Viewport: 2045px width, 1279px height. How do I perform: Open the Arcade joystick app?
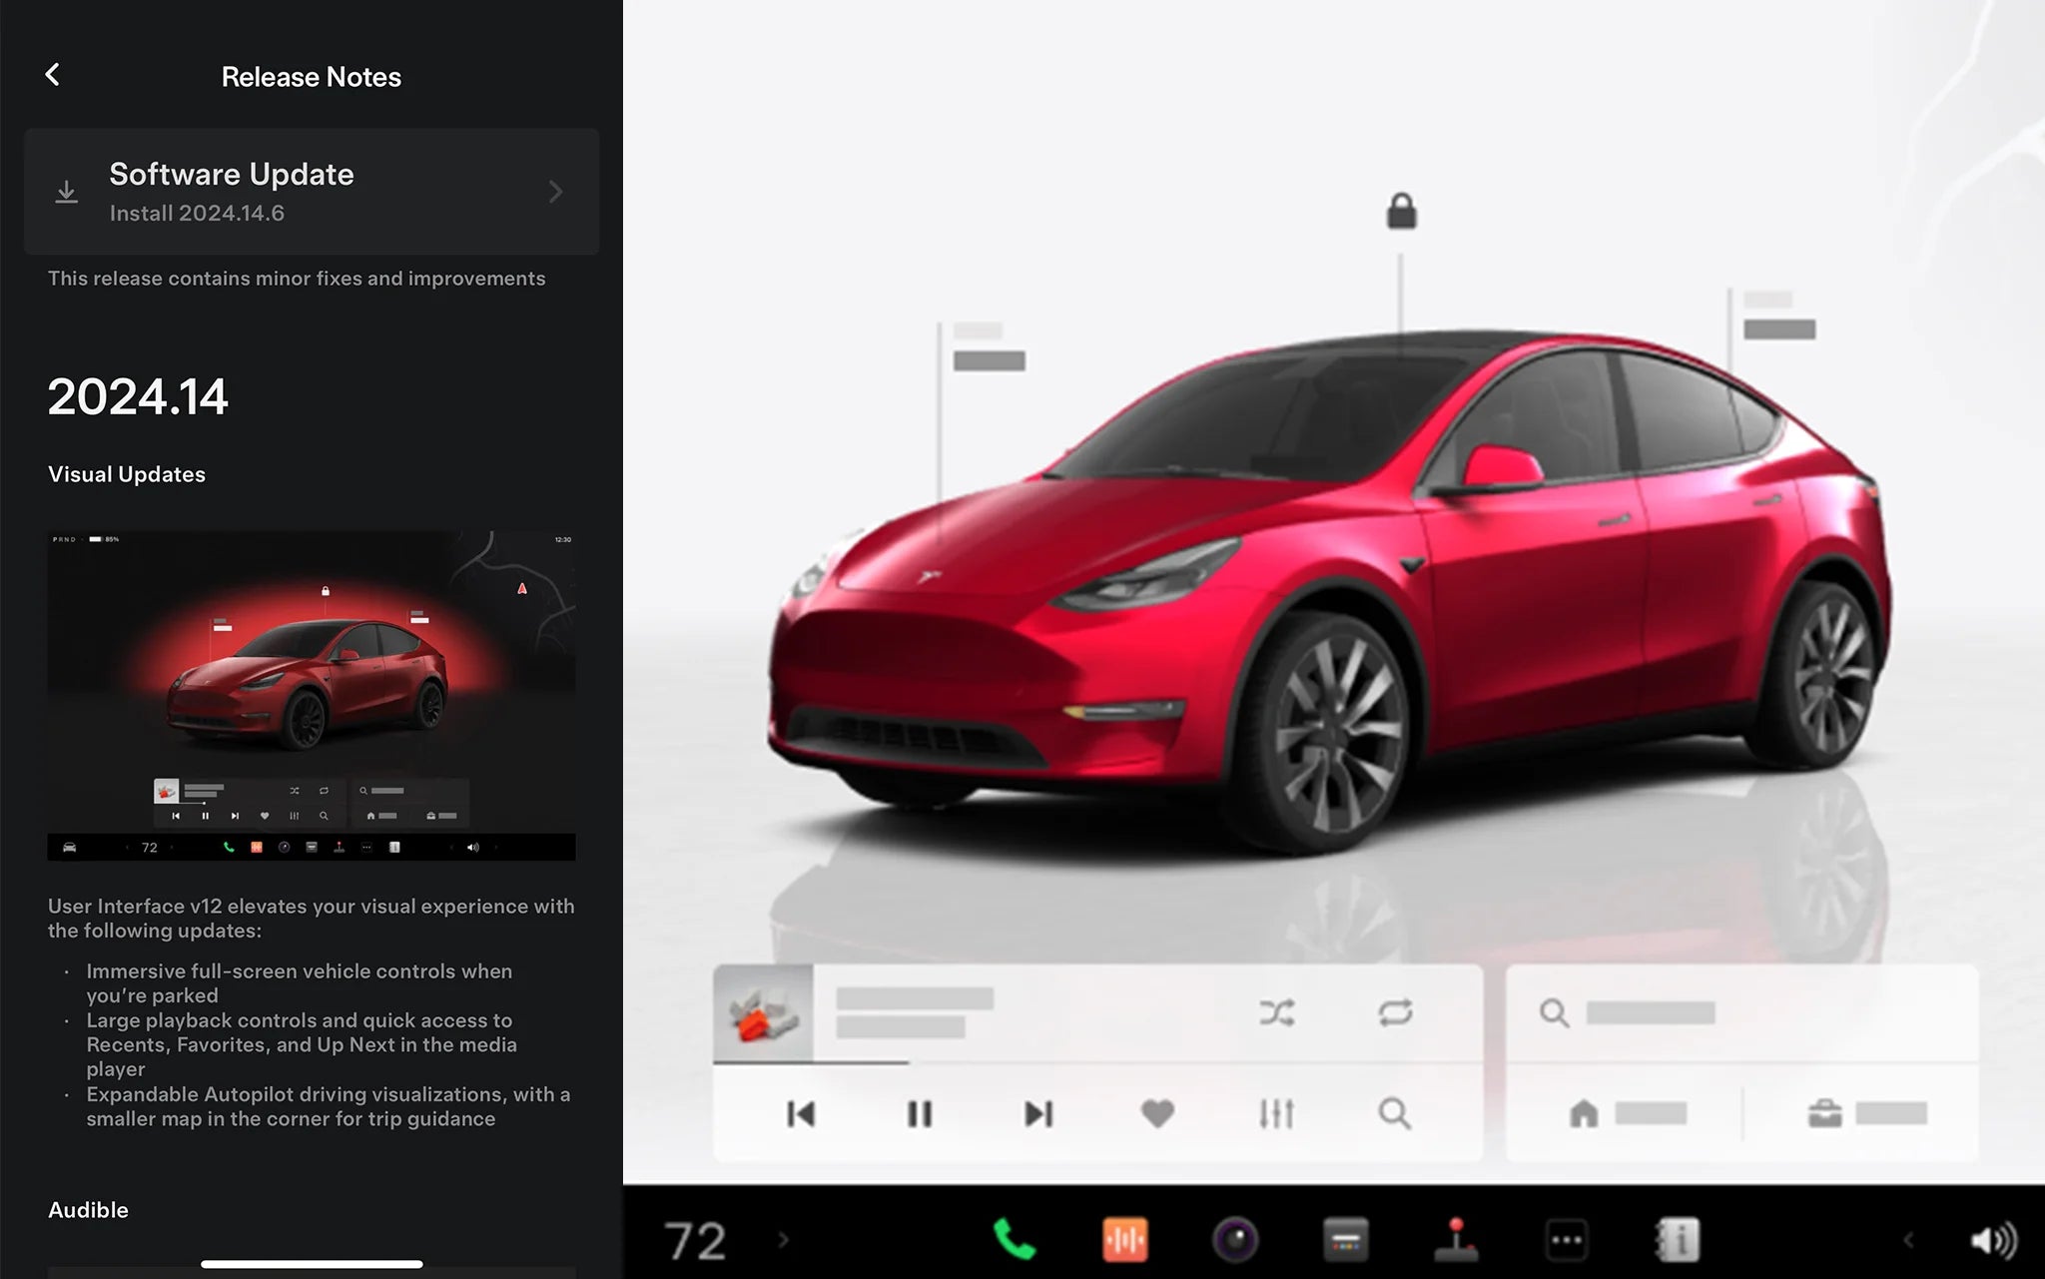tap(1456, 1240)
